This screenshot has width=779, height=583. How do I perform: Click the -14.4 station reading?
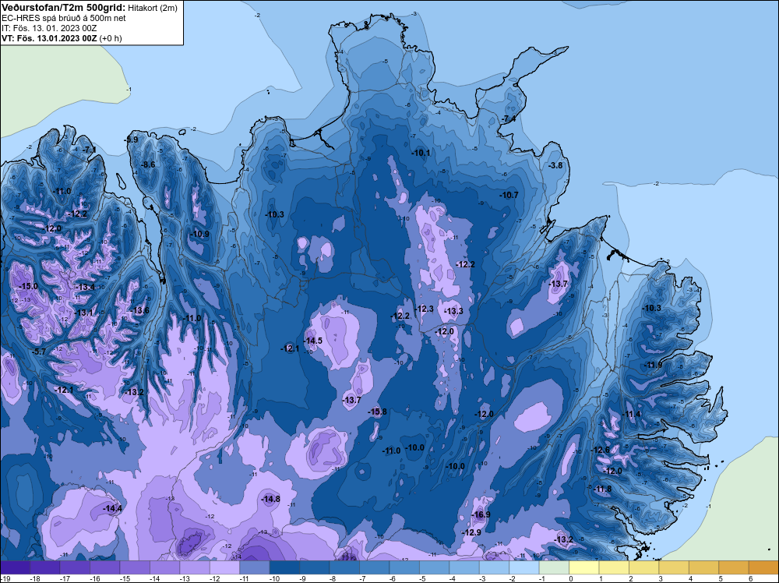(x=112, y=508)
